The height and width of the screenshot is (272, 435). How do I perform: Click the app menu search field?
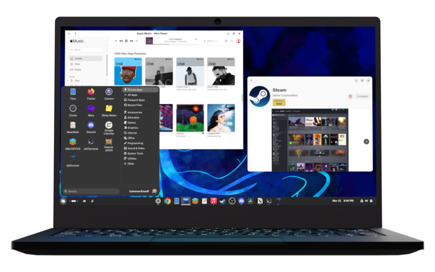point(90,191)
